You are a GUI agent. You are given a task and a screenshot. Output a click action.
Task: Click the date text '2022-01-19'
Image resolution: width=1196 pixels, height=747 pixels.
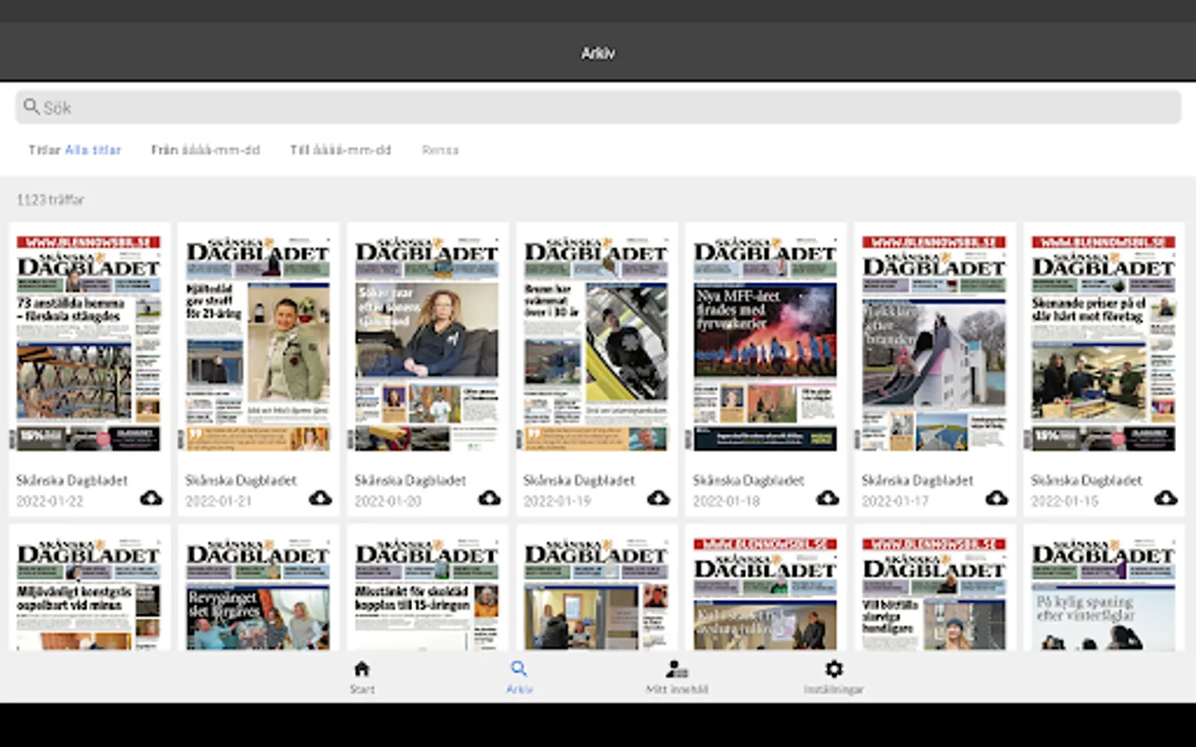pyautogui.click(x=556, y=501)
